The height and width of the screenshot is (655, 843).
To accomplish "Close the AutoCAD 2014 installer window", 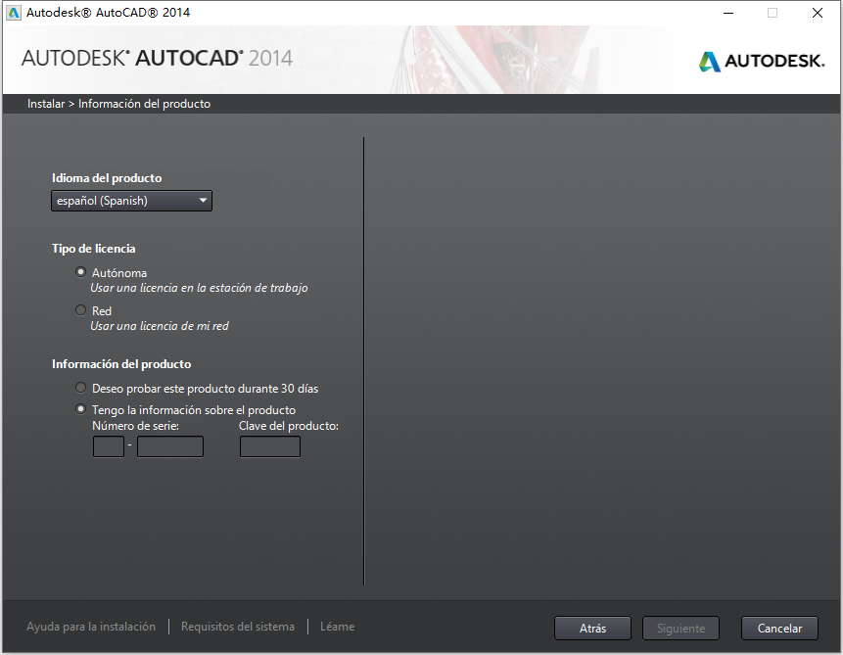I will [818, 13].
